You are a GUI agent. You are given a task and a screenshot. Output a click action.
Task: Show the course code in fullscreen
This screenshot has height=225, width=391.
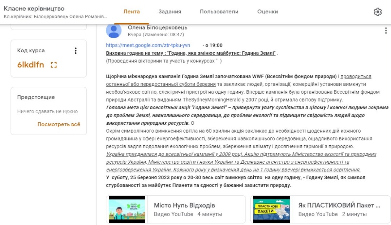(54, 65)
